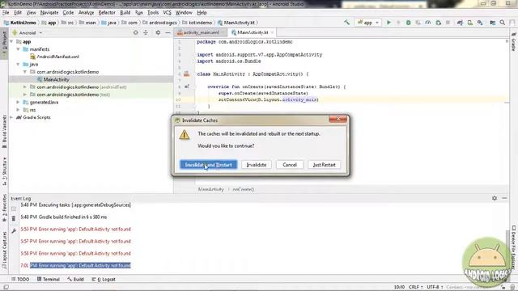Click the wrench icon in Event Log

click(x=14, y=230)
